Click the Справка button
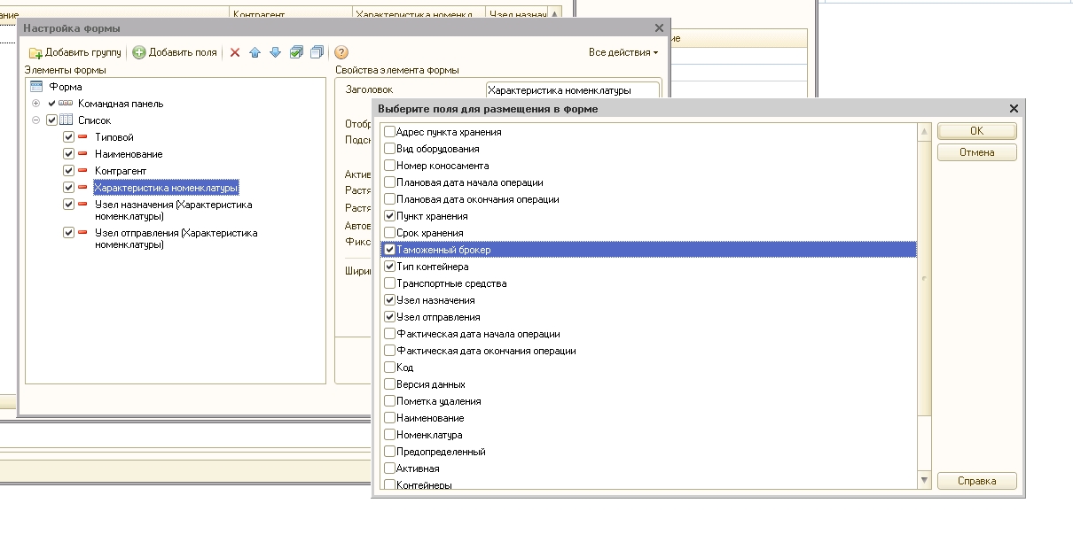 pyautogui.click(x=976, y=481)
